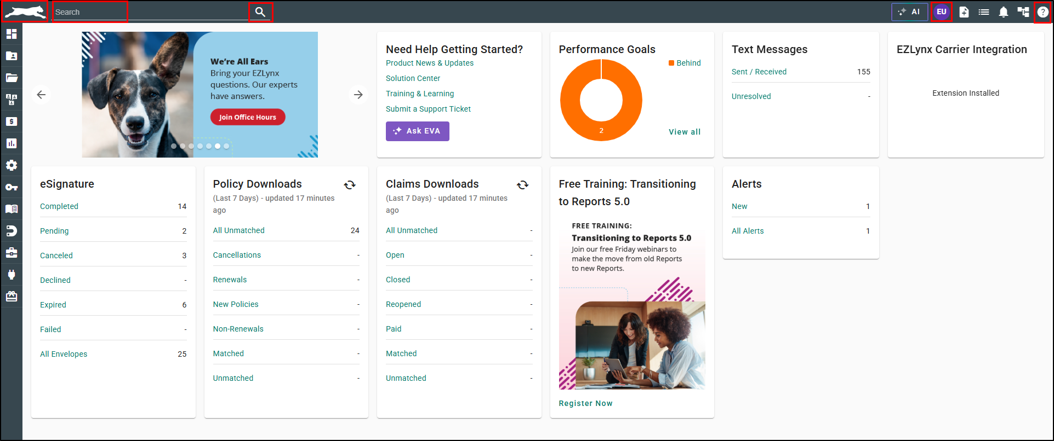Screen dimensions: 1054x441
Task: Select the first banner carousel dot
Action: pos(174,146)
